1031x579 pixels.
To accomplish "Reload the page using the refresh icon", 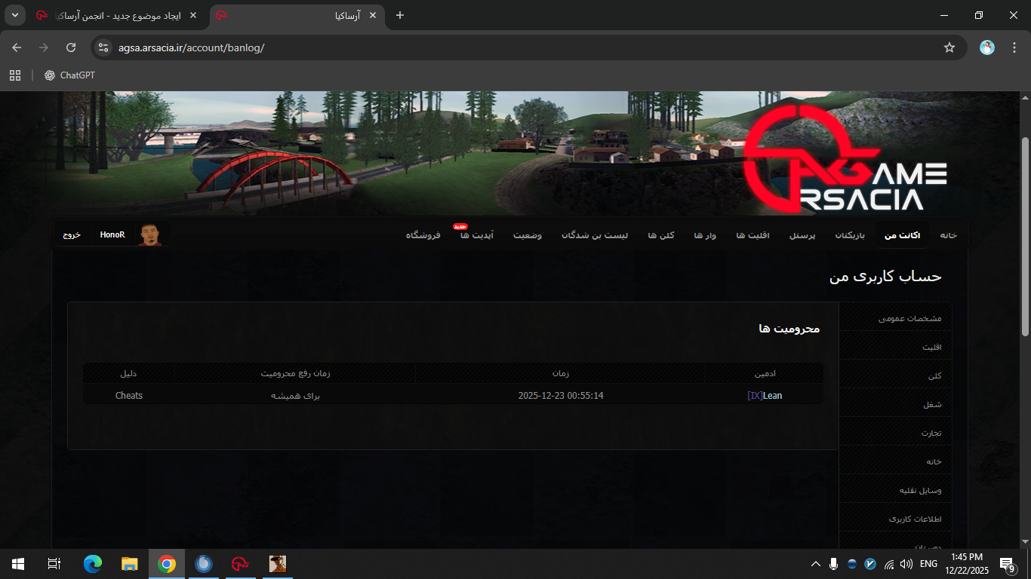I will click(71, 47).
